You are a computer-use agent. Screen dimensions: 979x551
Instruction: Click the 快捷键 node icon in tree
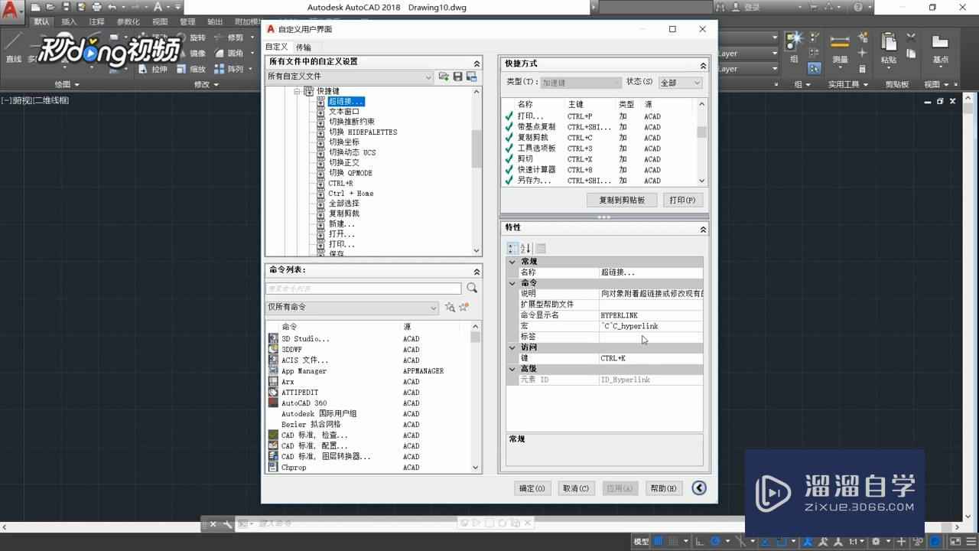click(309, 91)
